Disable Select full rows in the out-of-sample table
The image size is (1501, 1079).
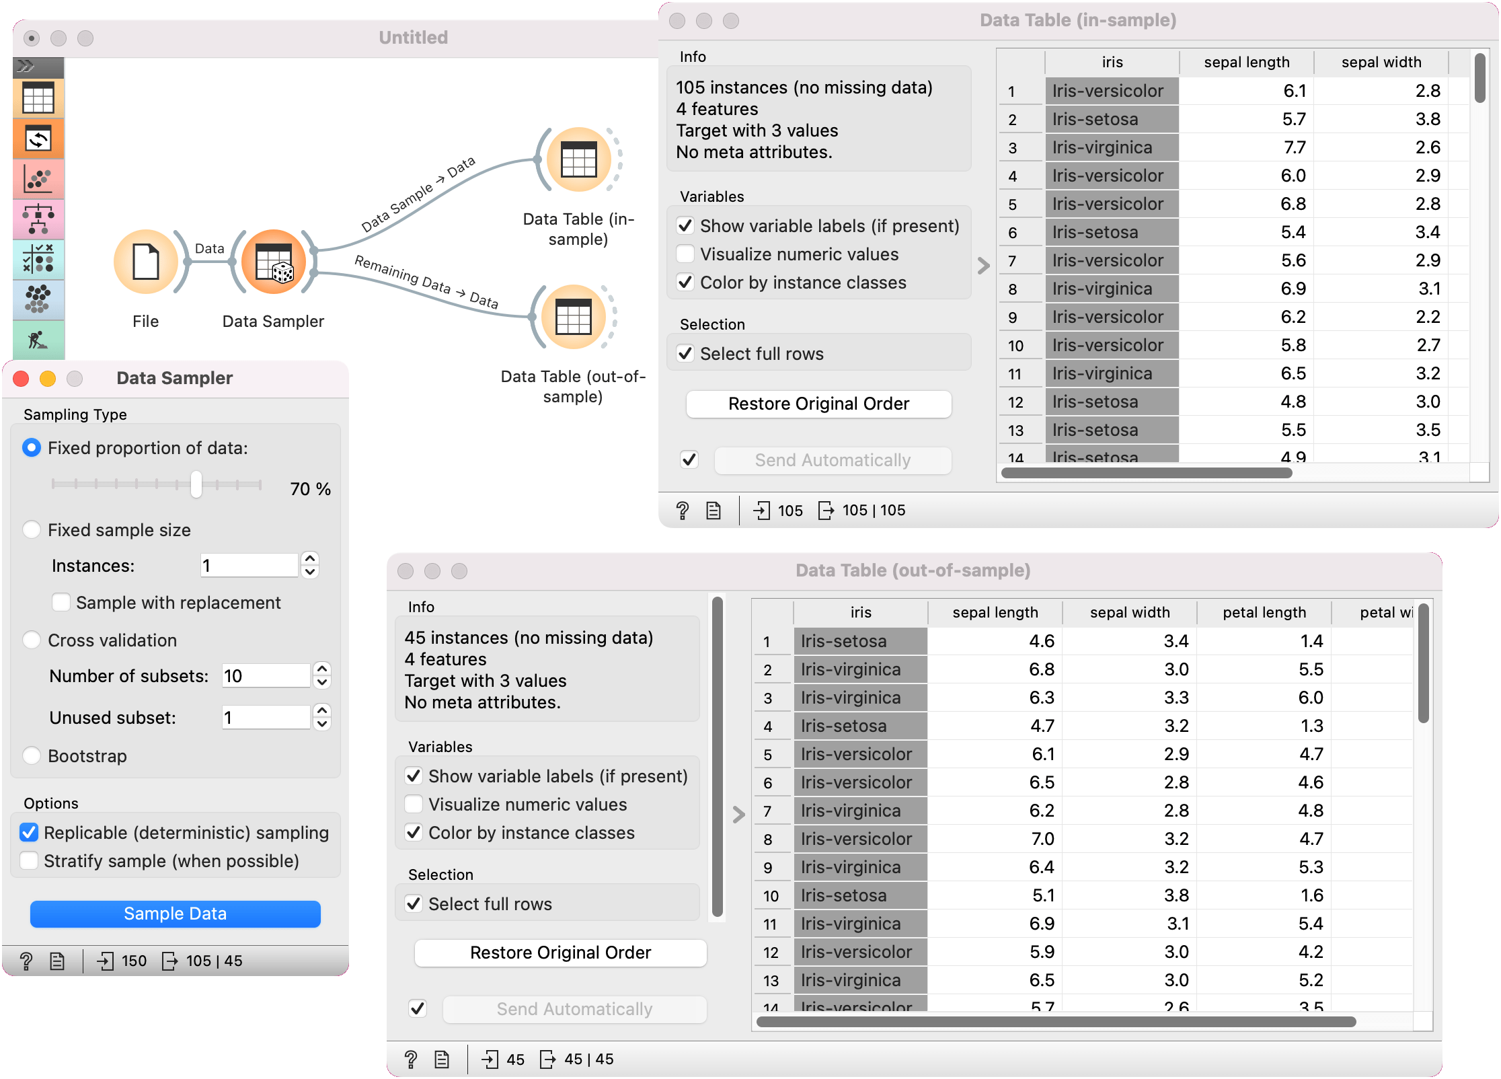414,903
